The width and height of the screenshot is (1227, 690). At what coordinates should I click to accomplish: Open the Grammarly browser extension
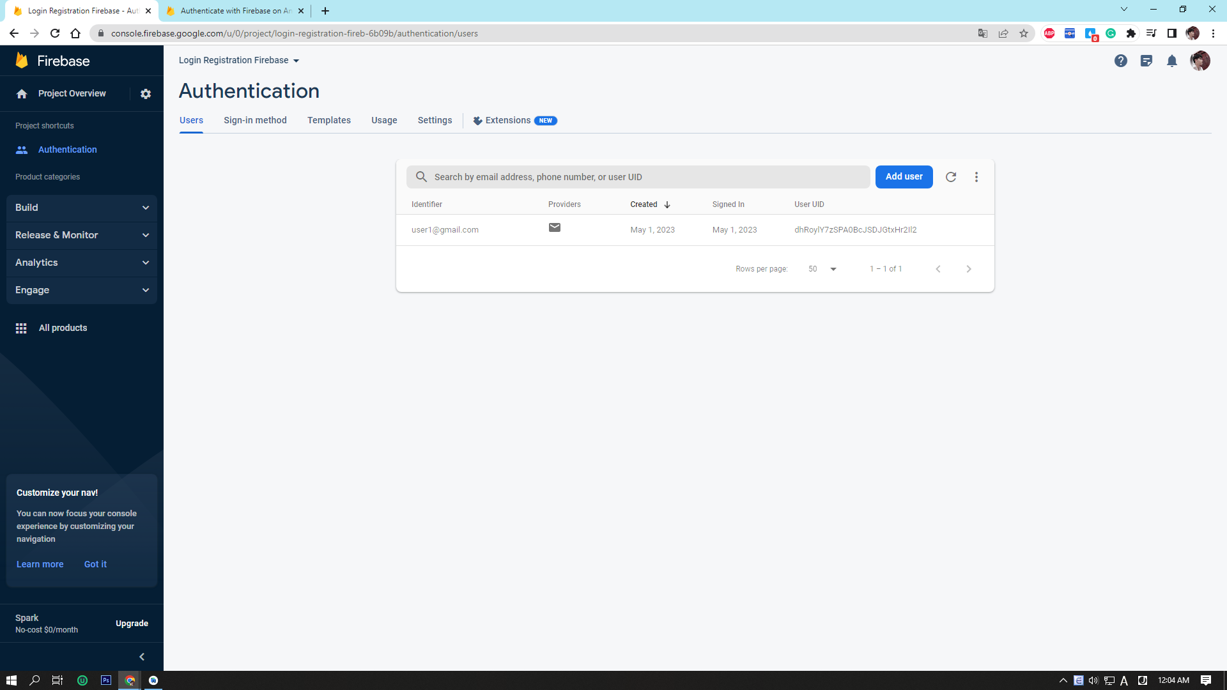[1111, 33]
